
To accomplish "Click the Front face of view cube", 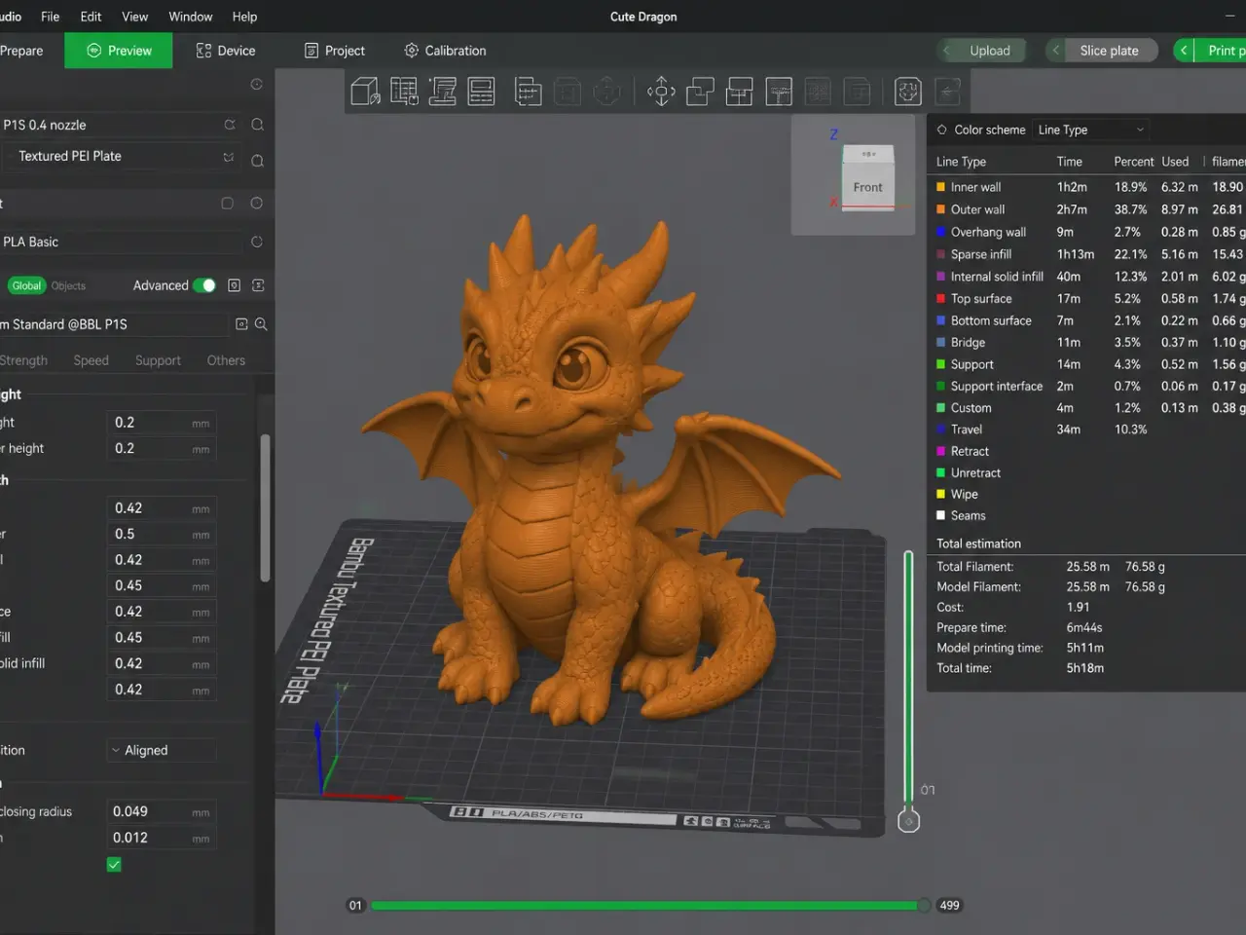I will tap(867, 186).
